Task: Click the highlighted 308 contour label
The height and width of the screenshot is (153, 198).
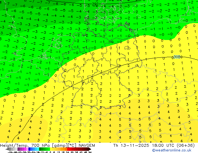Action: [x=177, y=57]
